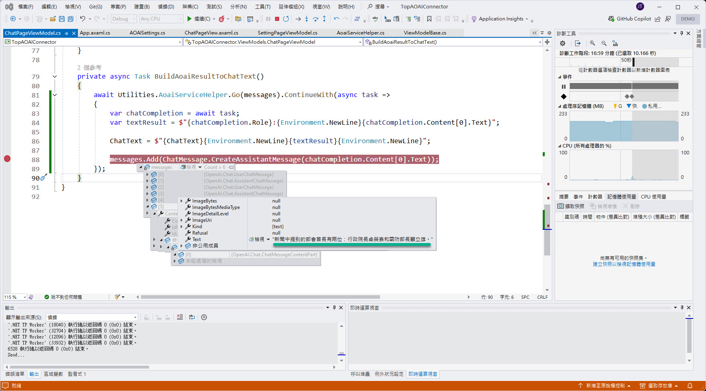Viewport: 706px width, 391px height.
Task: Click the send feedback icon
Action: point(668,19)
